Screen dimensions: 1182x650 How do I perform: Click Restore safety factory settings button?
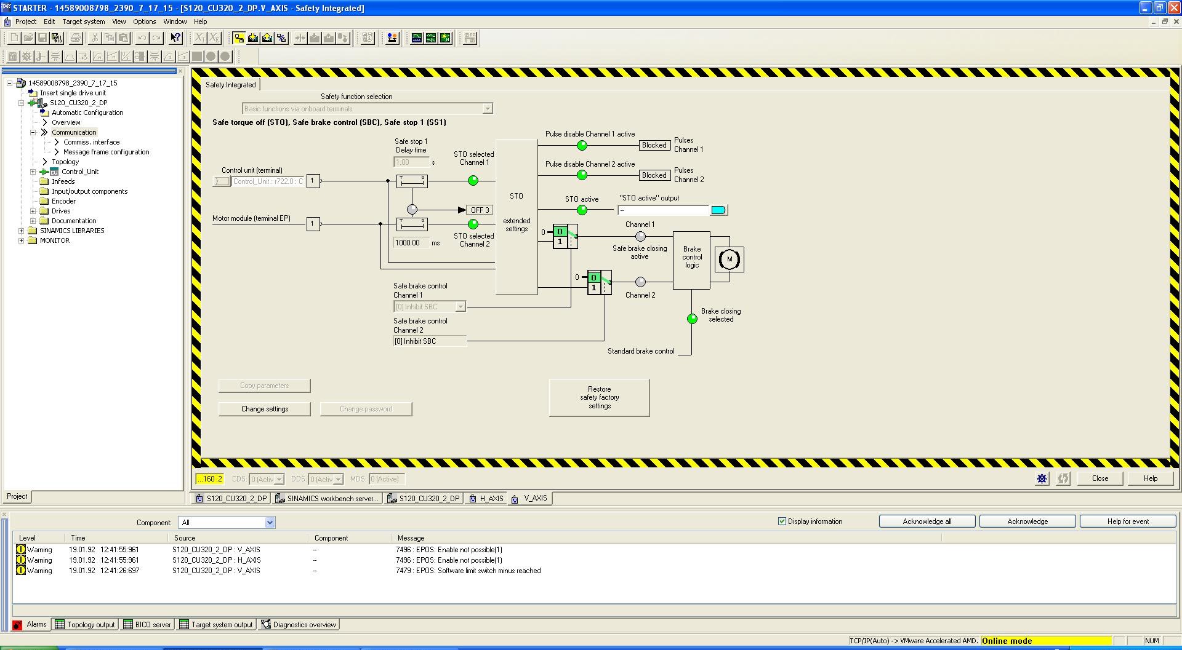[600, 398]
